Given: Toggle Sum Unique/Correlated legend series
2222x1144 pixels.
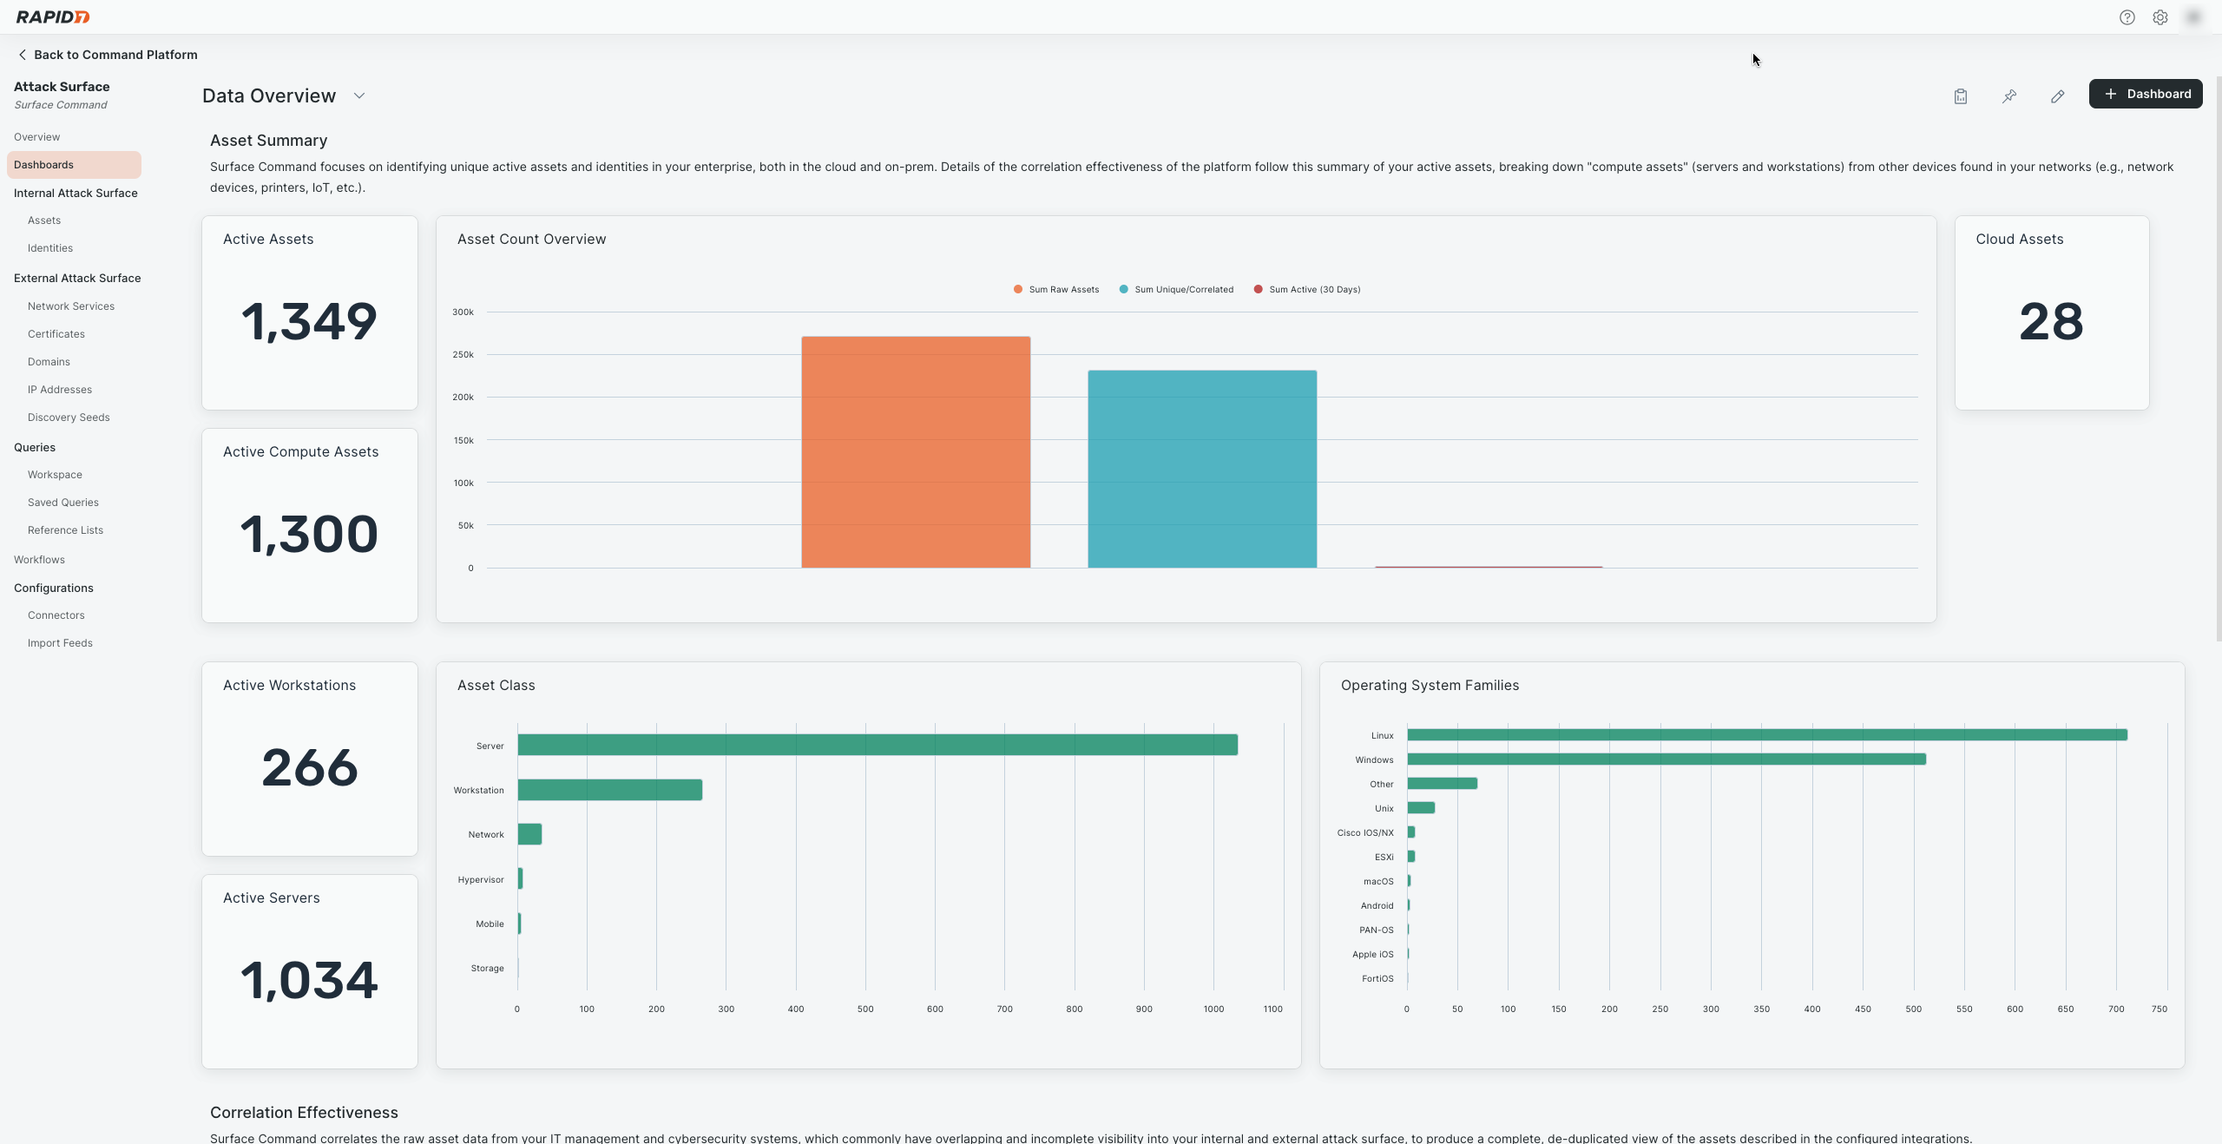Looking at the screenshot, I should coord(1176,290).
